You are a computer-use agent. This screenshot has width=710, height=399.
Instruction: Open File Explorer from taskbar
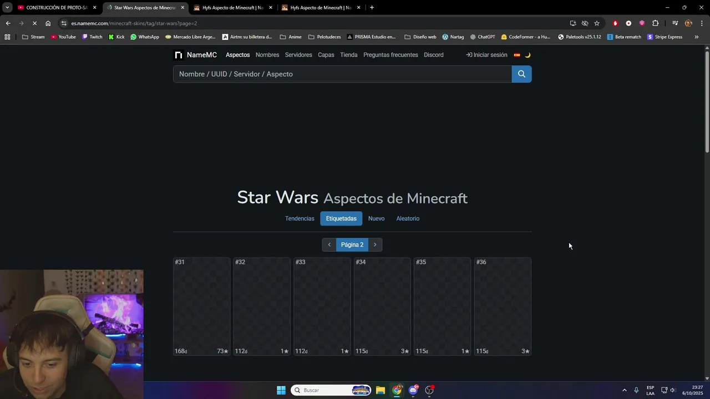(381, 390)
